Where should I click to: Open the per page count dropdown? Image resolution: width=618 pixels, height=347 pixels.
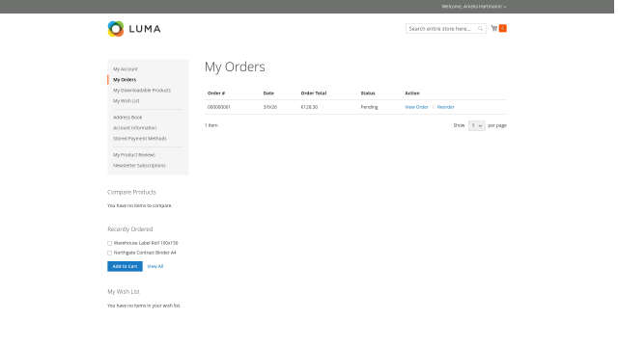coord(476,125)
